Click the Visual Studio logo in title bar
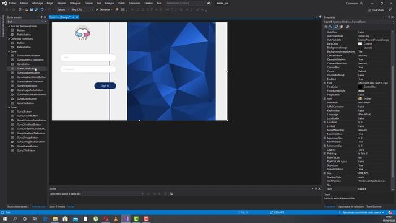This screenshot has height=223, width=396. coord(4,3)
